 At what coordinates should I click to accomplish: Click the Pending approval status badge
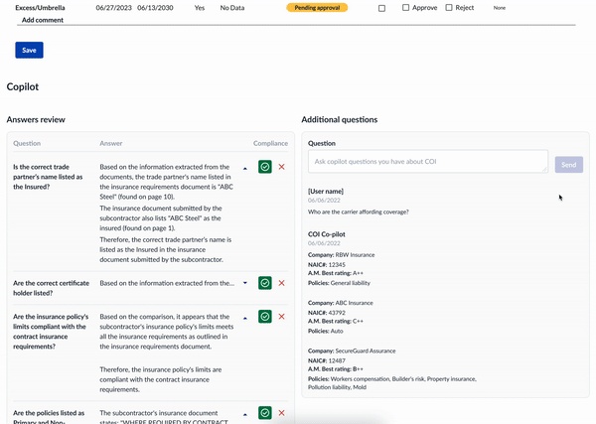[317, 8]
